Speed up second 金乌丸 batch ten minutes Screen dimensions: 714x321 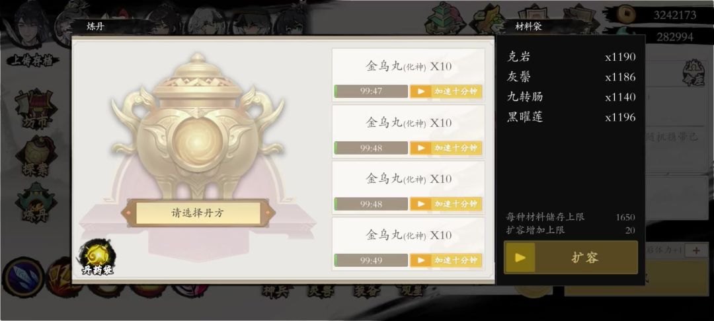pyautogui.click(x=446, y=148)
